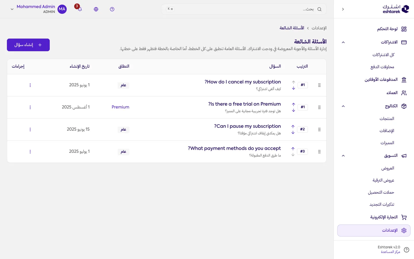Move 'Is there a free trial on Premium' up

pos(294,104)
